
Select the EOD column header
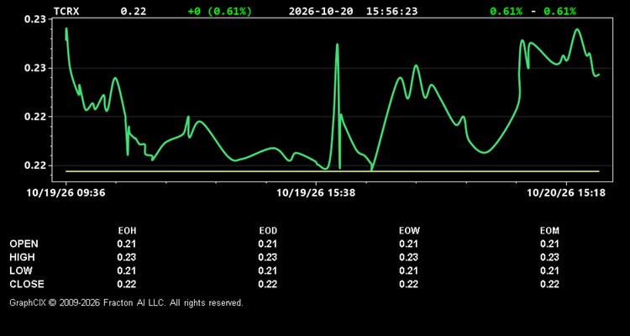click(x=268, y=231)
